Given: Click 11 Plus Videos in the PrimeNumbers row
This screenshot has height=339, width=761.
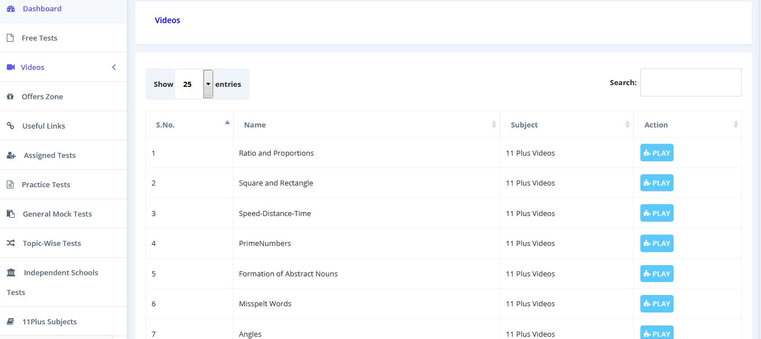Looking at the screenshot, I should click(530, 243).
